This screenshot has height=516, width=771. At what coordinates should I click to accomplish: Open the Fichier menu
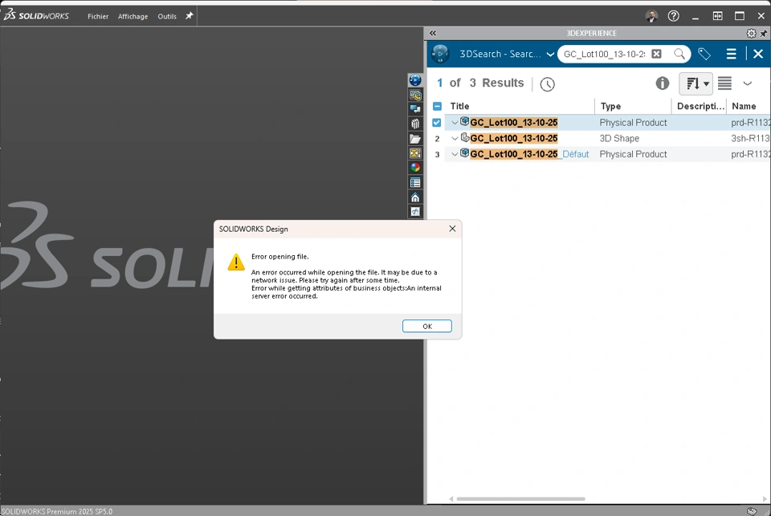point(98,16)
